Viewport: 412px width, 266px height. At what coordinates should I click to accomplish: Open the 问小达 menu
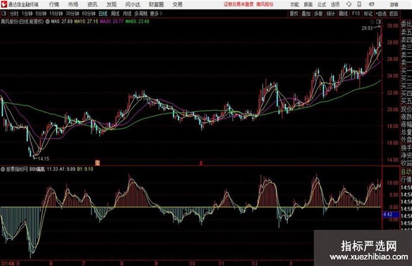133,4
